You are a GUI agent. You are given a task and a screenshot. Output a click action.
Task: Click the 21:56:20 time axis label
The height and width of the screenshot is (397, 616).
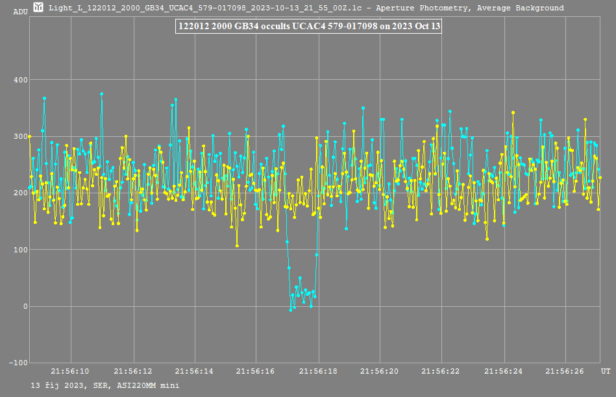(380, 372)
